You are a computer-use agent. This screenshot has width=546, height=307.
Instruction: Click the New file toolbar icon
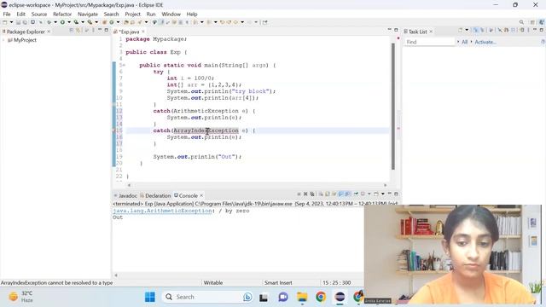5,22
